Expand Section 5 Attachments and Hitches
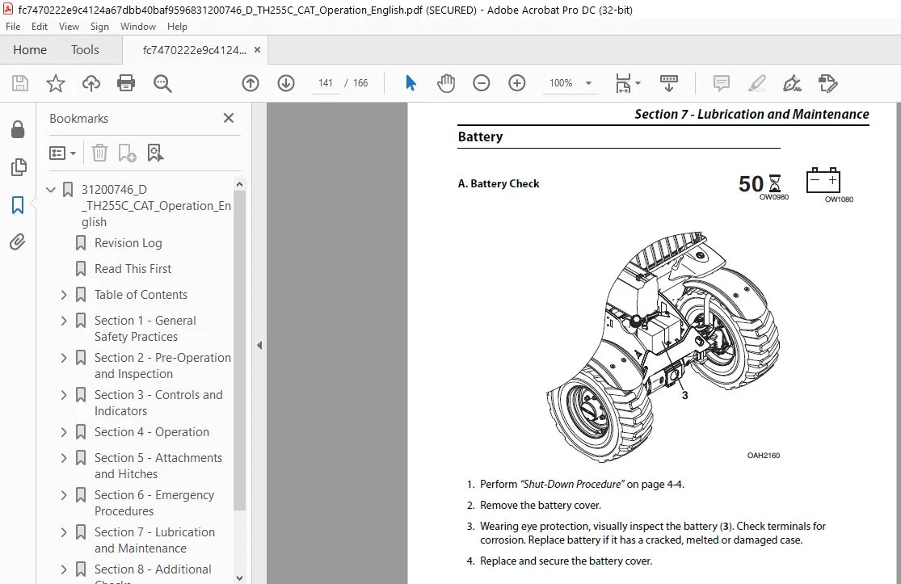This screenshot has height=584, width=901. (64, 458)
